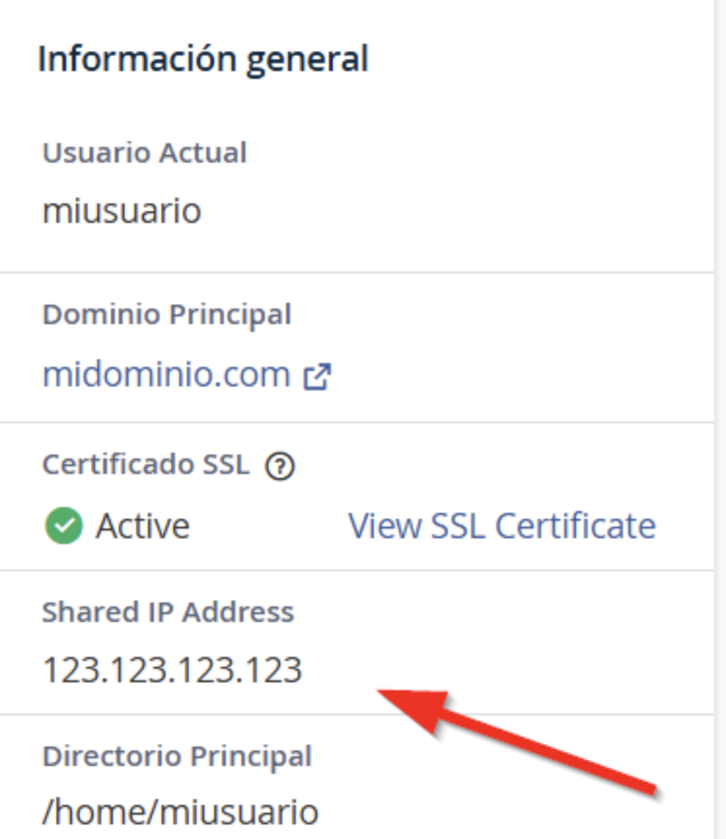The height and width of the screenshot is (839, 726).
Task: Click the green Active checkmark icon
Action: click(63, 526)
